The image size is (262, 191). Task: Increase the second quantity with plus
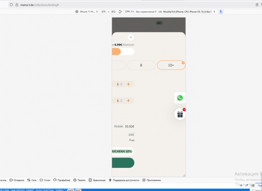tap(128, 100)
